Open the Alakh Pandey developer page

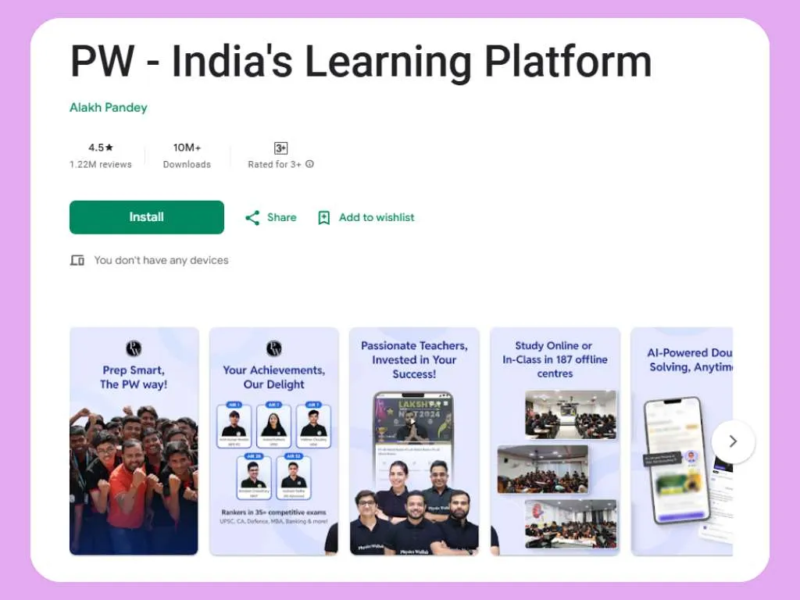108,107
